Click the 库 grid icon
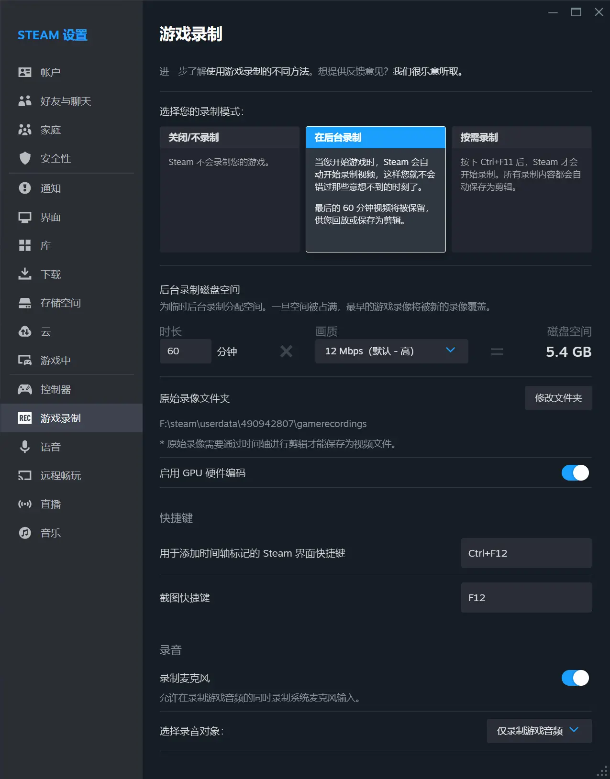Image resolution: width=610 pixels, height=779 pixels. pyautogui.click(x=25, y=245)
